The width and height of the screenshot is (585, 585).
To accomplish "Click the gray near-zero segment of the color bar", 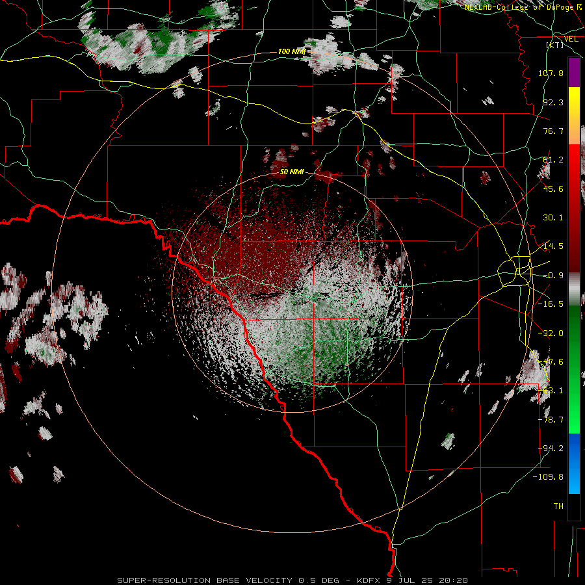I will pos(574,289).
